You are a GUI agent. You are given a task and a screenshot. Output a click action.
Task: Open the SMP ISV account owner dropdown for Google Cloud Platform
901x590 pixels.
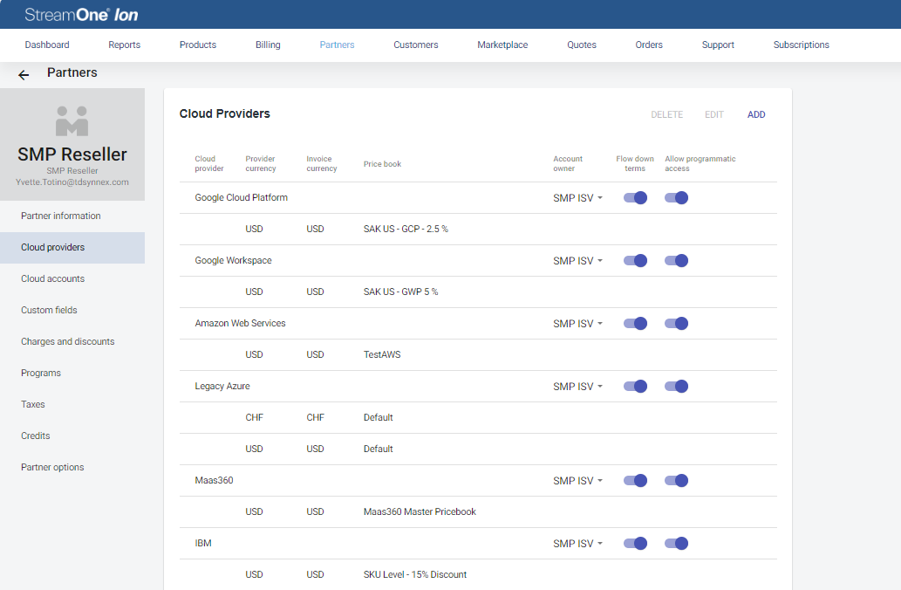578,198
